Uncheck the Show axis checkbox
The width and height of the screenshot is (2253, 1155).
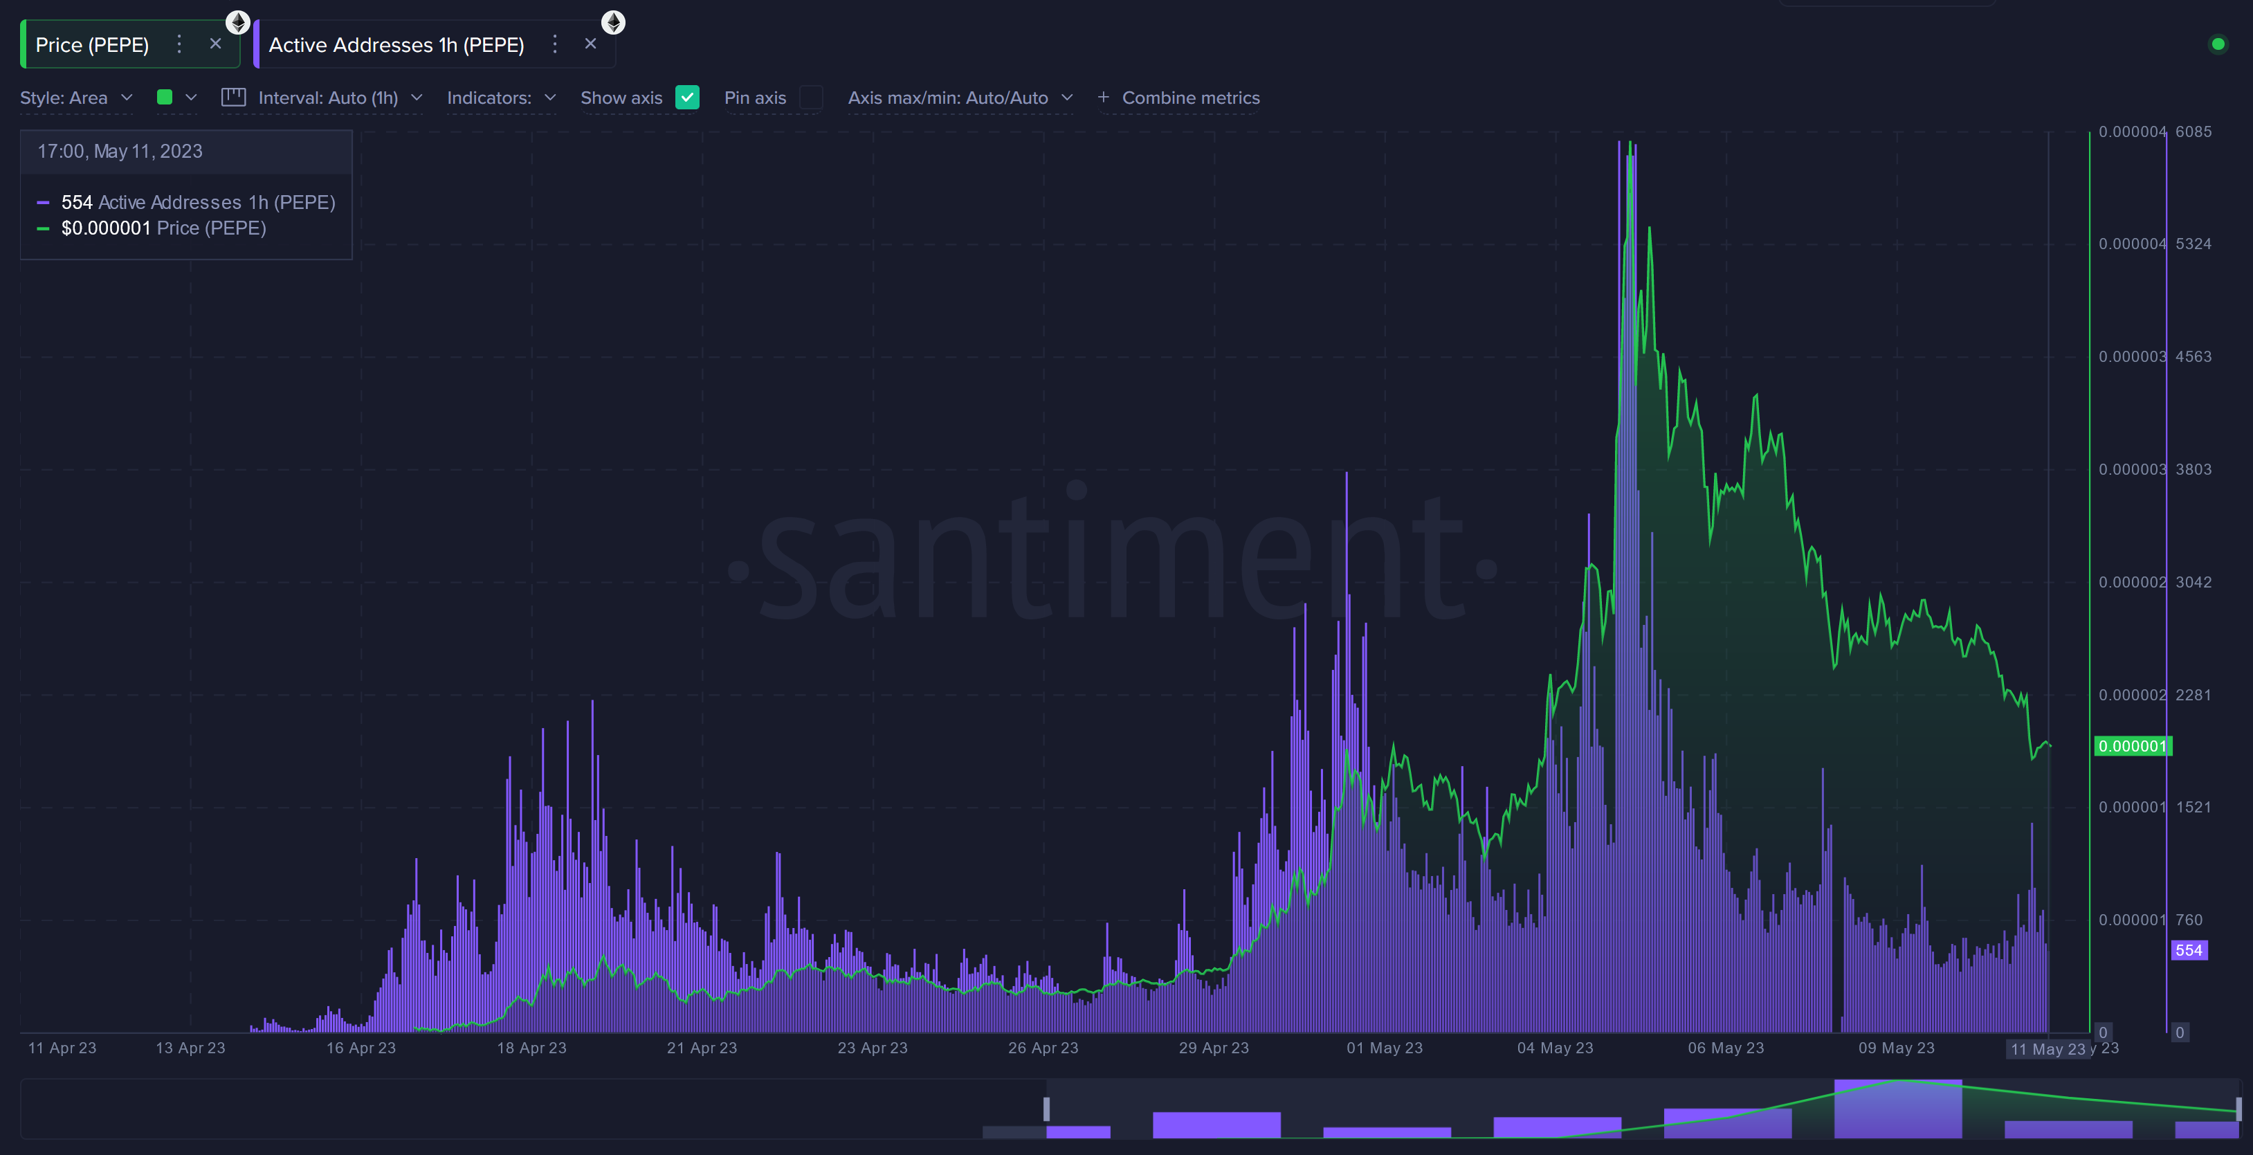(x=687, y=97)
